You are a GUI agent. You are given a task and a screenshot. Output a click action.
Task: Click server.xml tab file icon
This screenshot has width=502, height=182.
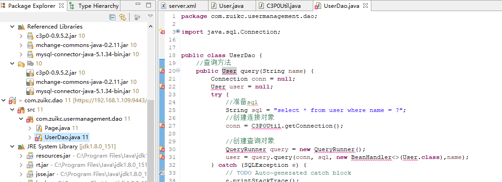pos(164,6)
